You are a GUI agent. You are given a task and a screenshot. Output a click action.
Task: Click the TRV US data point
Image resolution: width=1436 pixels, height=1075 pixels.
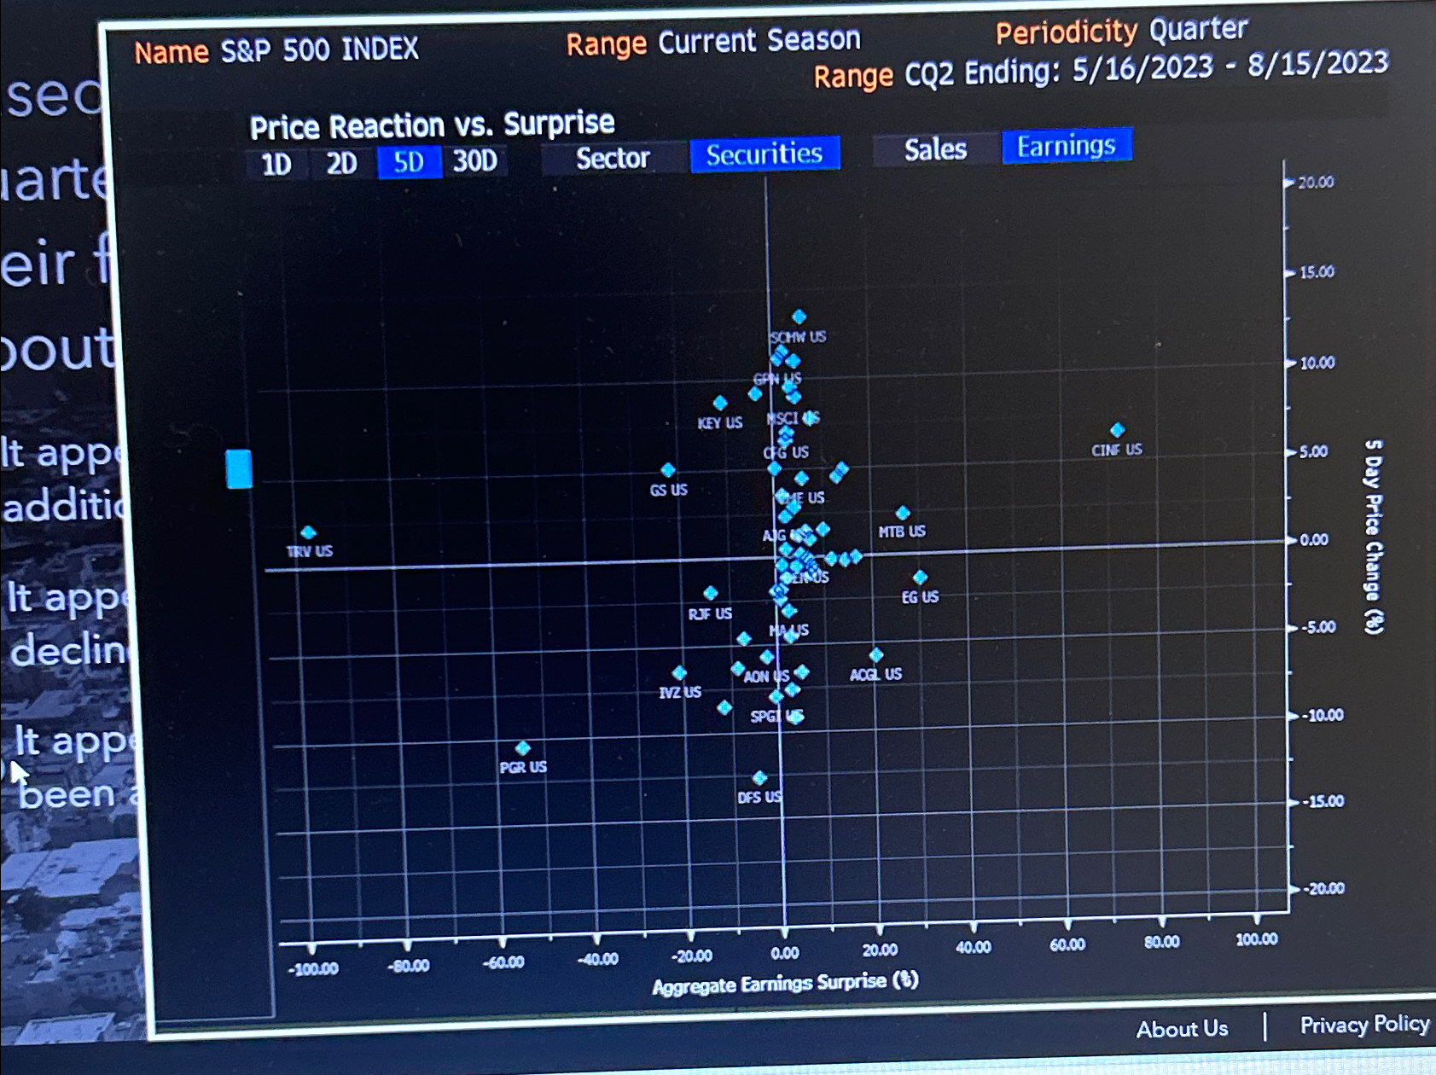(308, 532)
